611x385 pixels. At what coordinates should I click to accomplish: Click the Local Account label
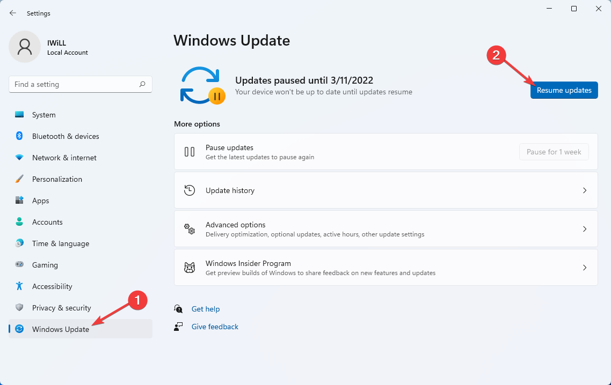[x=68, y=53]
